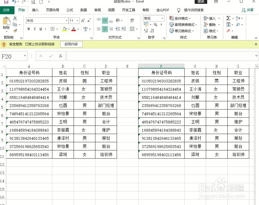The height and width of the screenshot is (205, 259).
Task: Toggle Bold formatting
Action: (29, 29)
